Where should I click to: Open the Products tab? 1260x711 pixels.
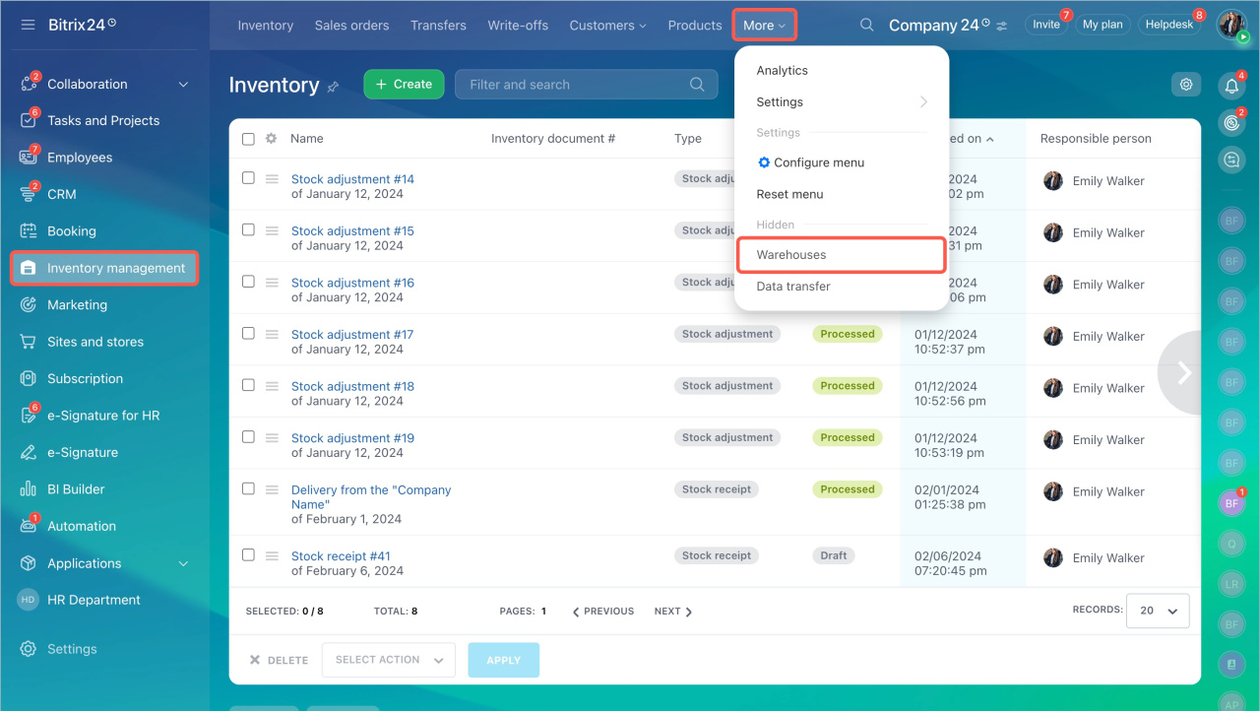pos(695,26)
